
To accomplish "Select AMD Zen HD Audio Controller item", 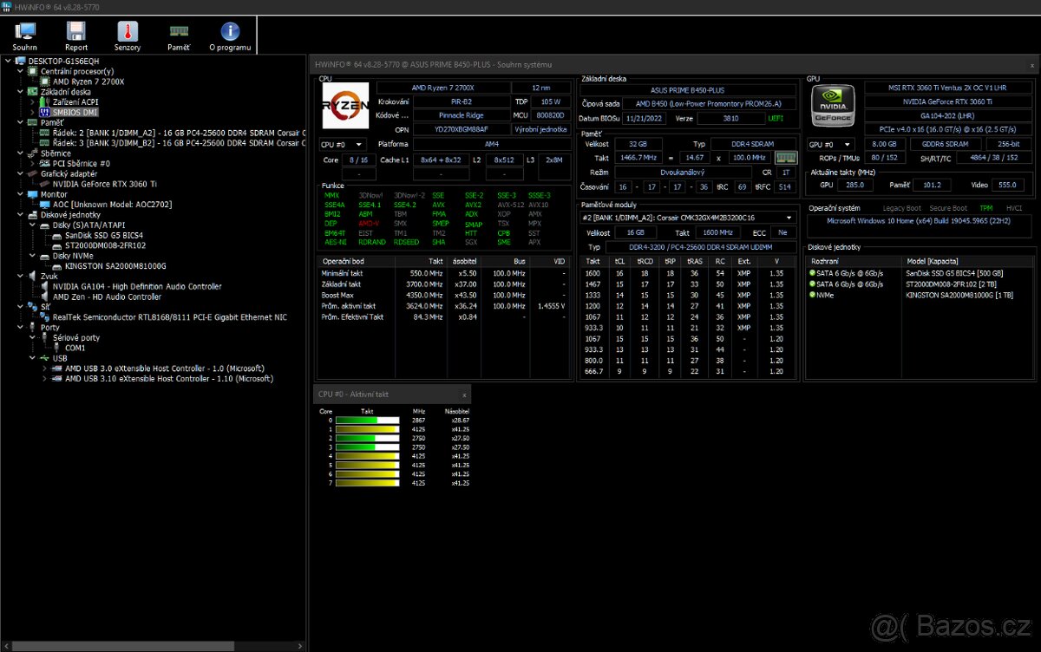I will click(107, 297).
